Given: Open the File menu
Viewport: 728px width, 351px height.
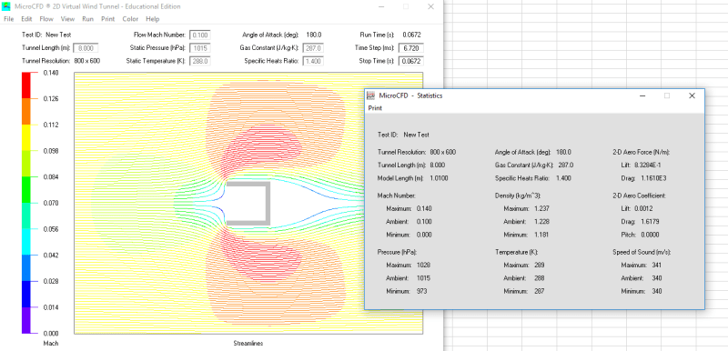Looking at the screenshot, I should click(x=8, y=19).
